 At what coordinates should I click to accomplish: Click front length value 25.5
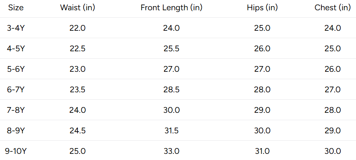click(171, 49)
